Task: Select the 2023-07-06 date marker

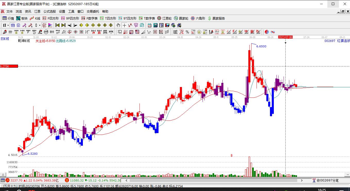Action: coord(285,37)
